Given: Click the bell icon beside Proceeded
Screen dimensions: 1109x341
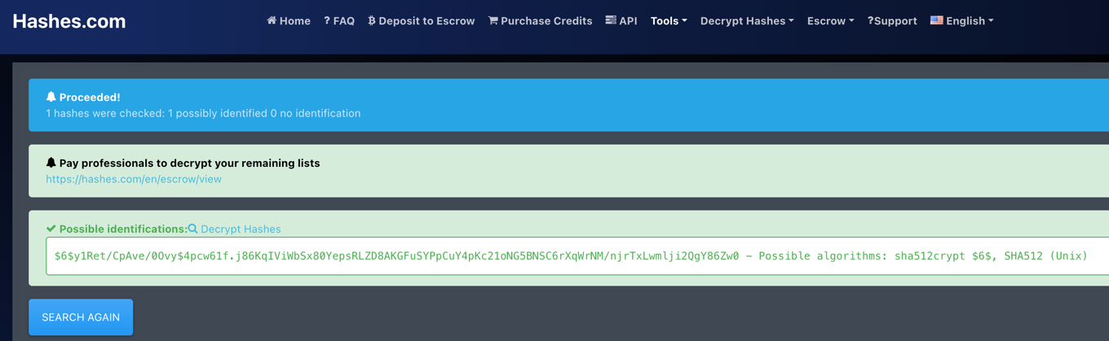Looking at the screenshot, I should point(51,97).
